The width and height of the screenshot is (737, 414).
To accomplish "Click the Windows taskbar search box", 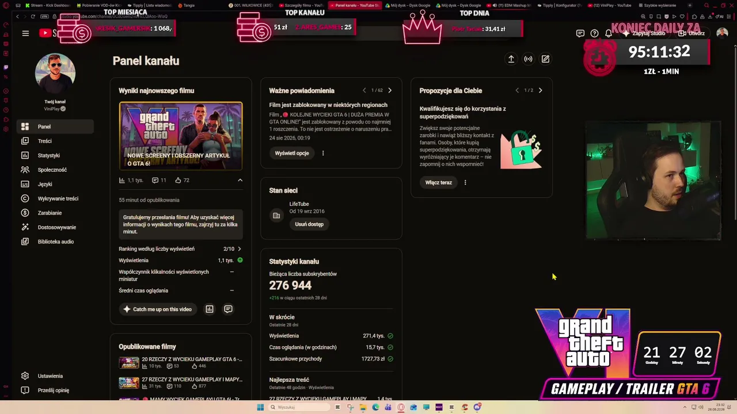I will click(x=299, y=407).
